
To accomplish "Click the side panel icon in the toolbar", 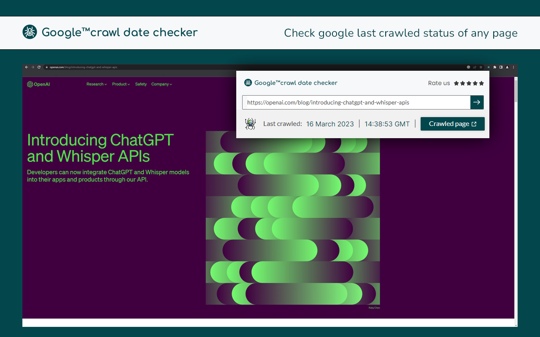I will click(501, 67).
